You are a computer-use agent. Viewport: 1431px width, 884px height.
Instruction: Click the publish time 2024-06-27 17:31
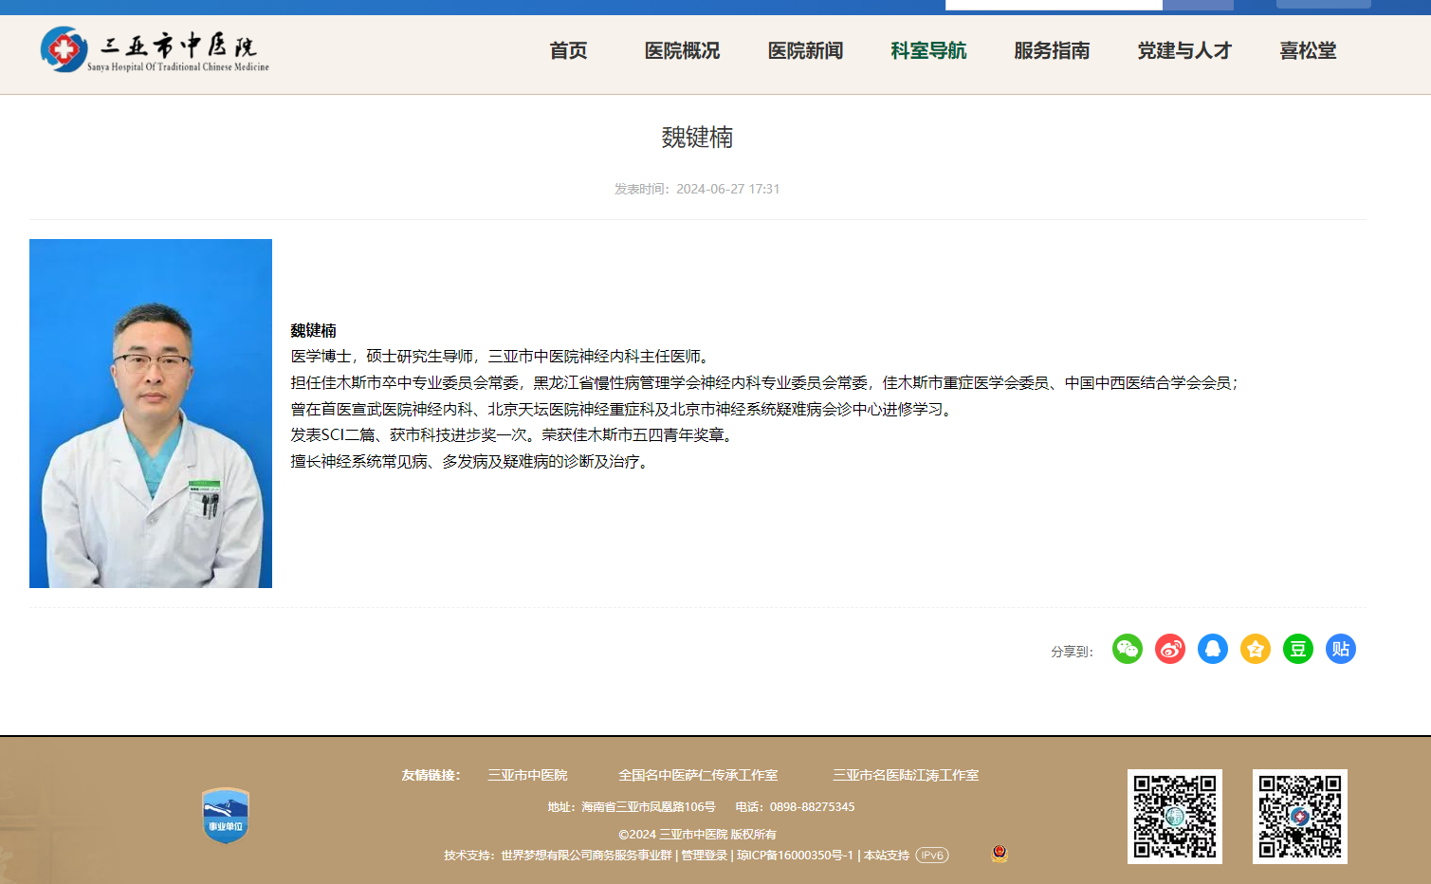pos(728,189)
